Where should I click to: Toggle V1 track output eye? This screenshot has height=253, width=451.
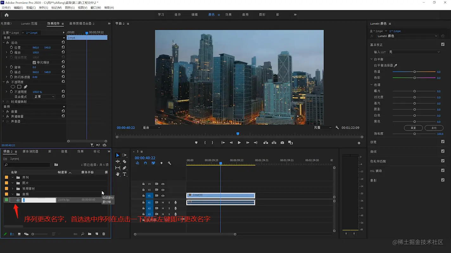(x=163, y=196)
